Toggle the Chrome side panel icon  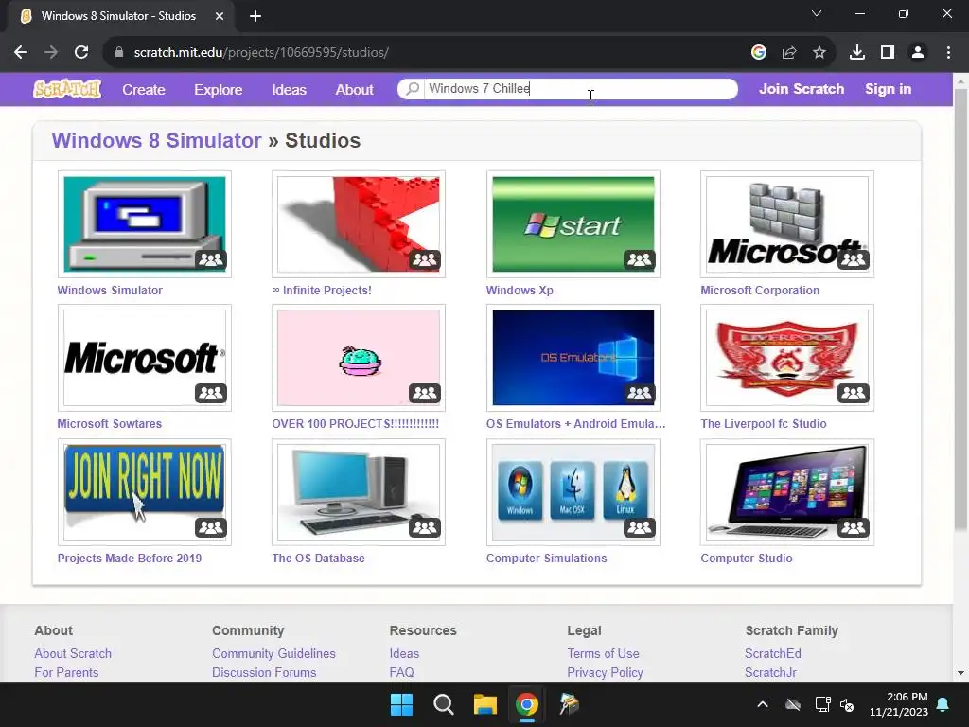[888, 53]
